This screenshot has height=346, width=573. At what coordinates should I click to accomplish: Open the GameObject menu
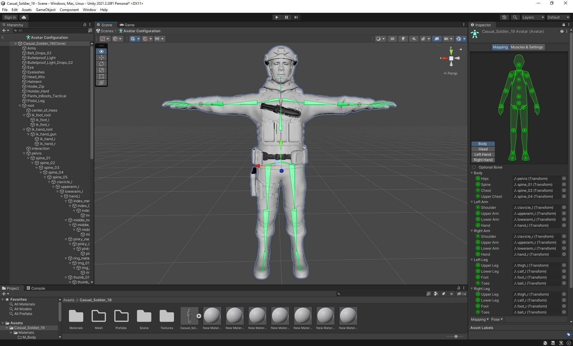click(45, 10)
